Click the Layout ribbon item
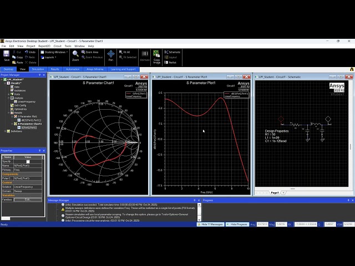This screenshot has width=355, height=266. pyautogui.click(x=171, y=57)
